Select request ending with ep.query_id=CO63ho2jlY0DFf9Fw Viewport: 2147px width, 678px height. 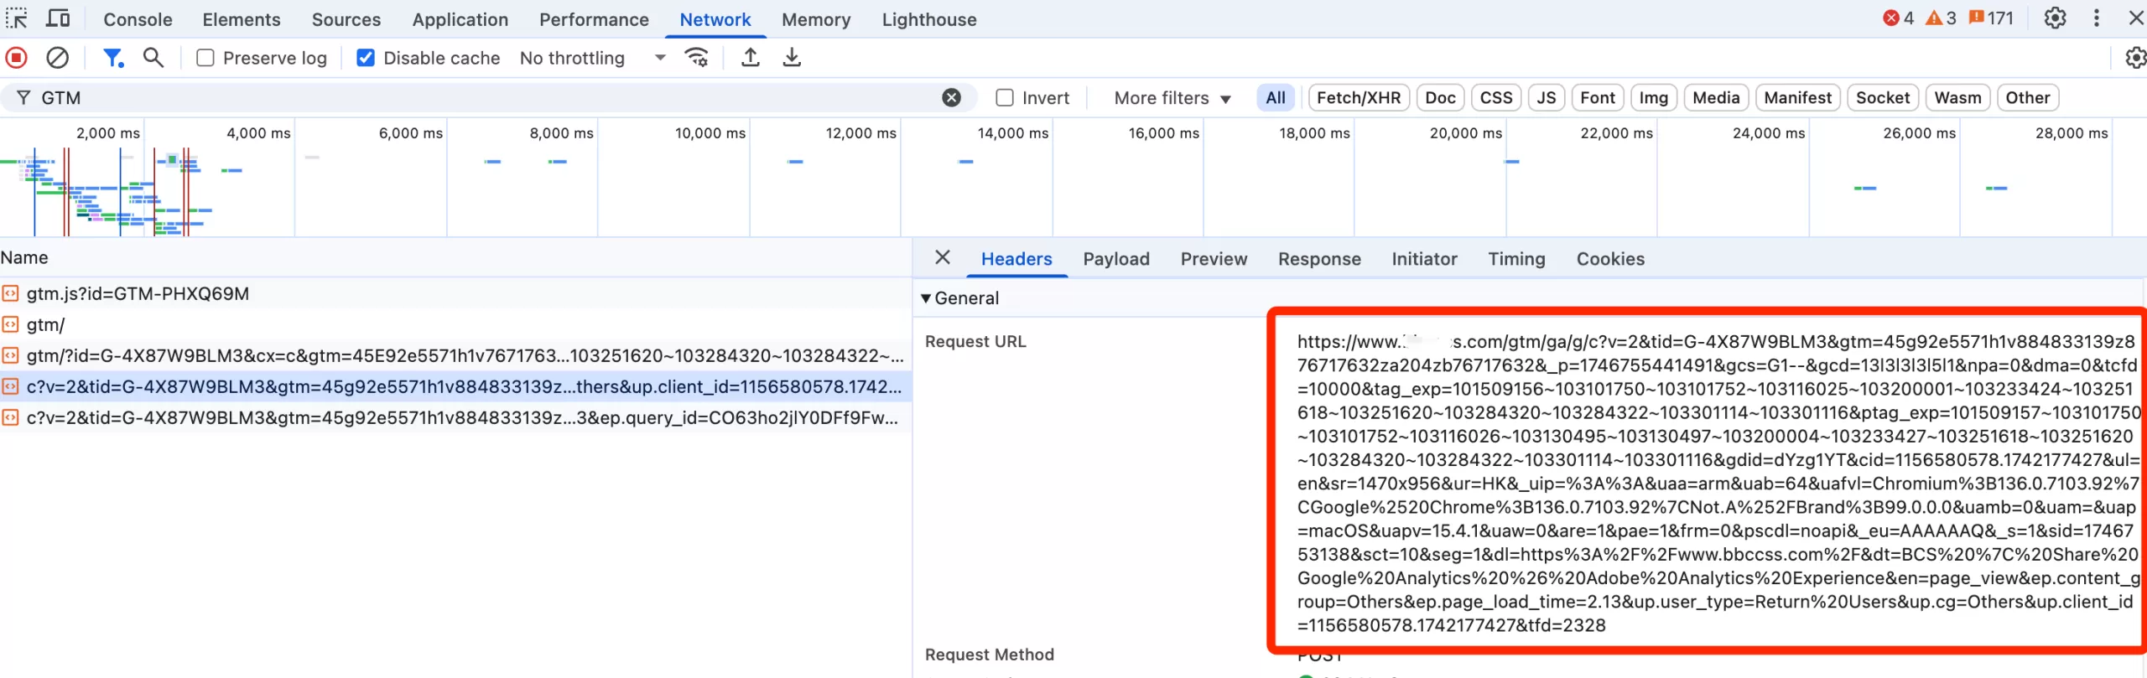coord(455,417)
